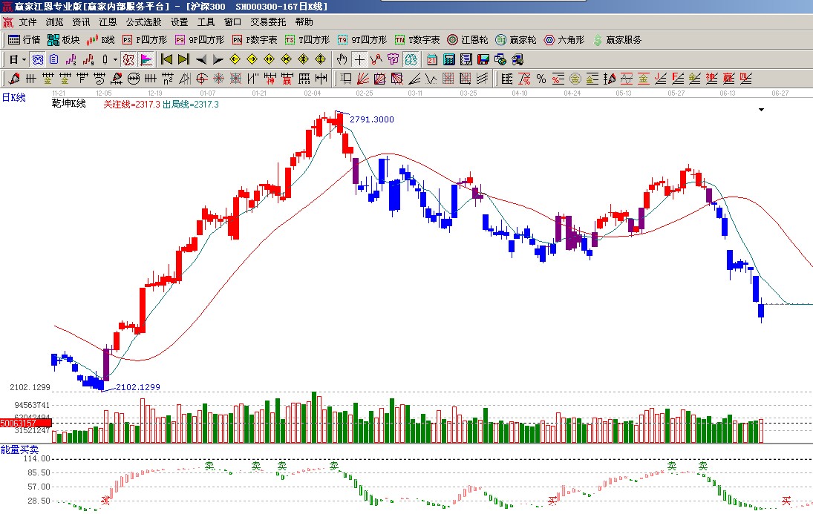Click the calculator icon in toolbar
This screenshot has height=514, width=813.
449,59
